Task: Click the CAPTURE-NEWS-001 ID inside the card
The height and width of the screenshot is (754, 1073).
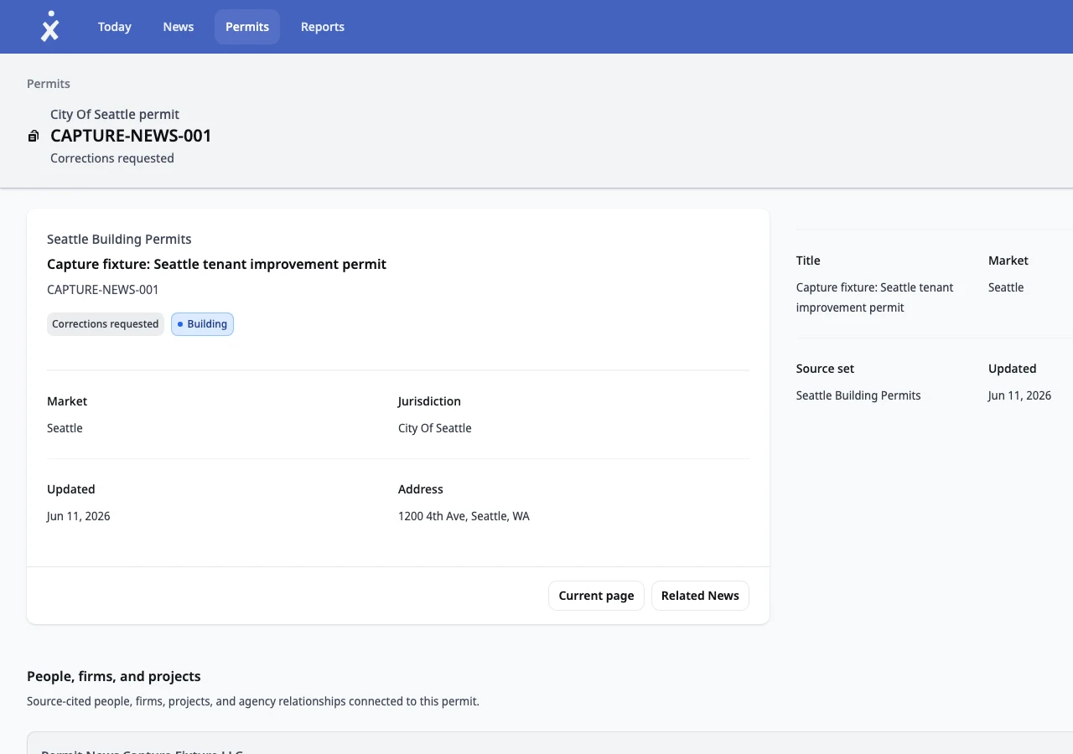Action: click(x=103, y=290)
